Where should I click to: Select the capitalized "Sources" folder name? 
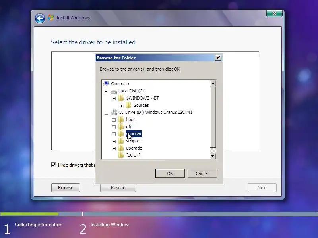click(141, 105)
